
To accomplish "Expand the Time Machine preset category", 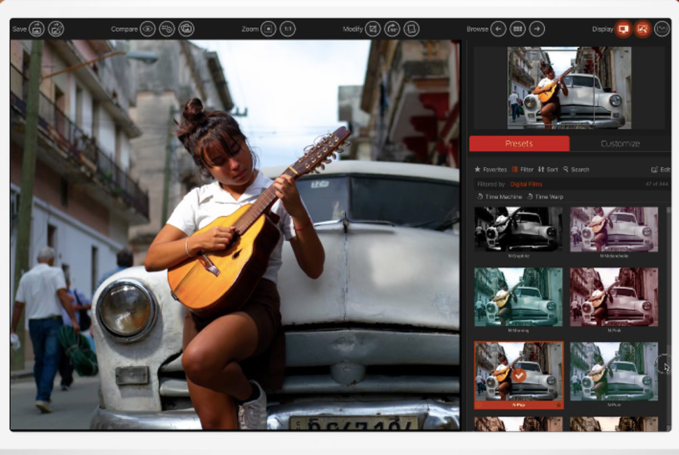I will click(500, 197).
